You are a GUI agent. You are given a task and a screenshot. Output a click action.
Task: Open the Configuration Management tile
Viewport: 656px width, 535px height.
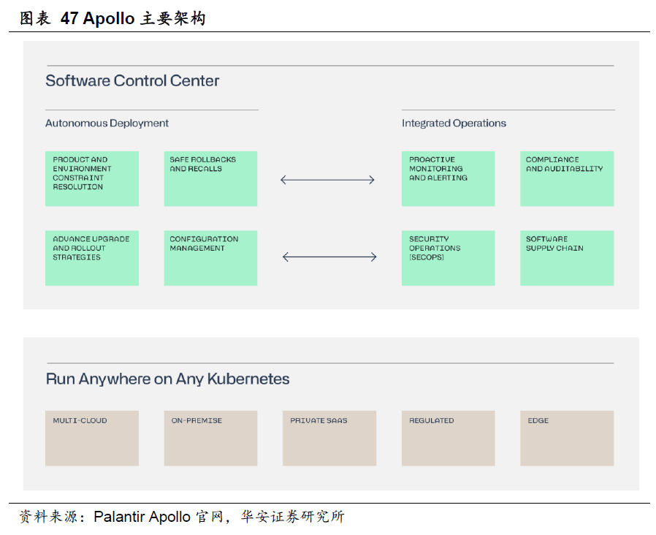pos(210,258)
